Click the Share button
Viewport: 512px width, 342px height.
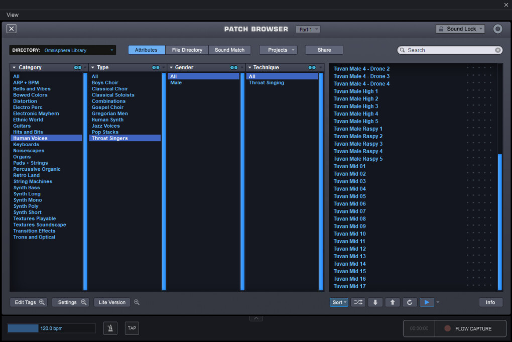324,50
